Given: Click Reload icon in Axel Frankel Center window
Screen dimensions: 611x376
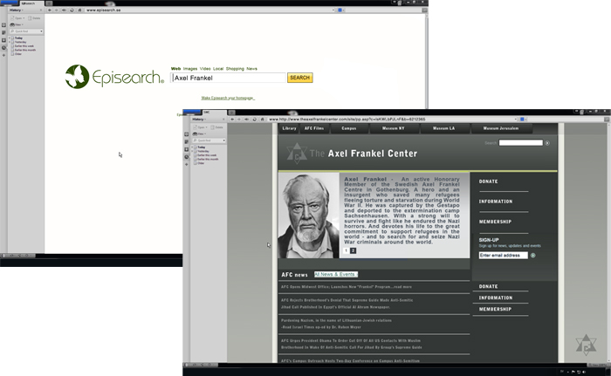Looking at the screenshot, I should coord(255,120).
